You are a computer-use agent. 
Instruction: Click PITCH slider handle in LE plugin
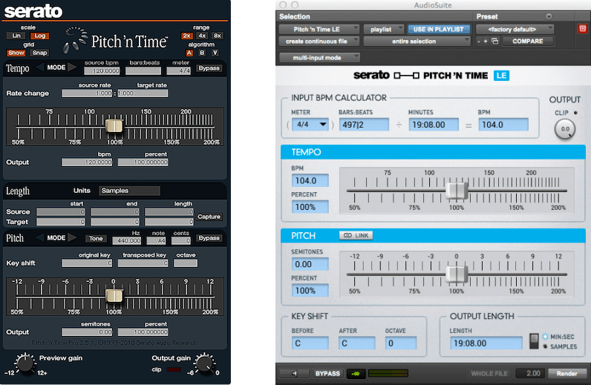coord(457,274)
